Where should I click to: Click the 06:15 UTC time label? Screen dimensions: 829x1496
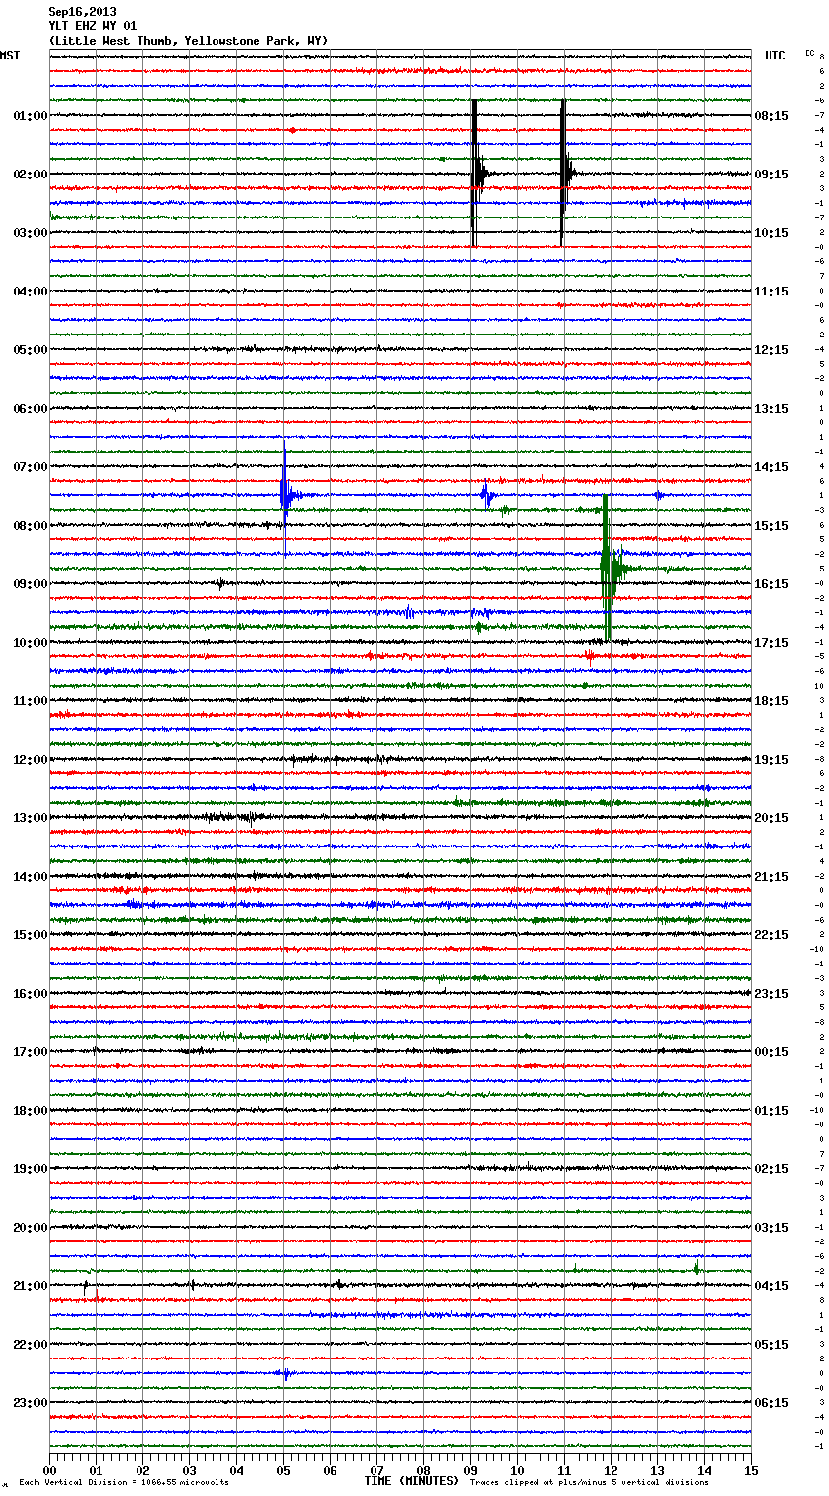tap(771, 1403)
